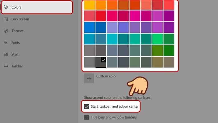Use the grayish green swatch, fifth in bottom row

tap(135, 62)
